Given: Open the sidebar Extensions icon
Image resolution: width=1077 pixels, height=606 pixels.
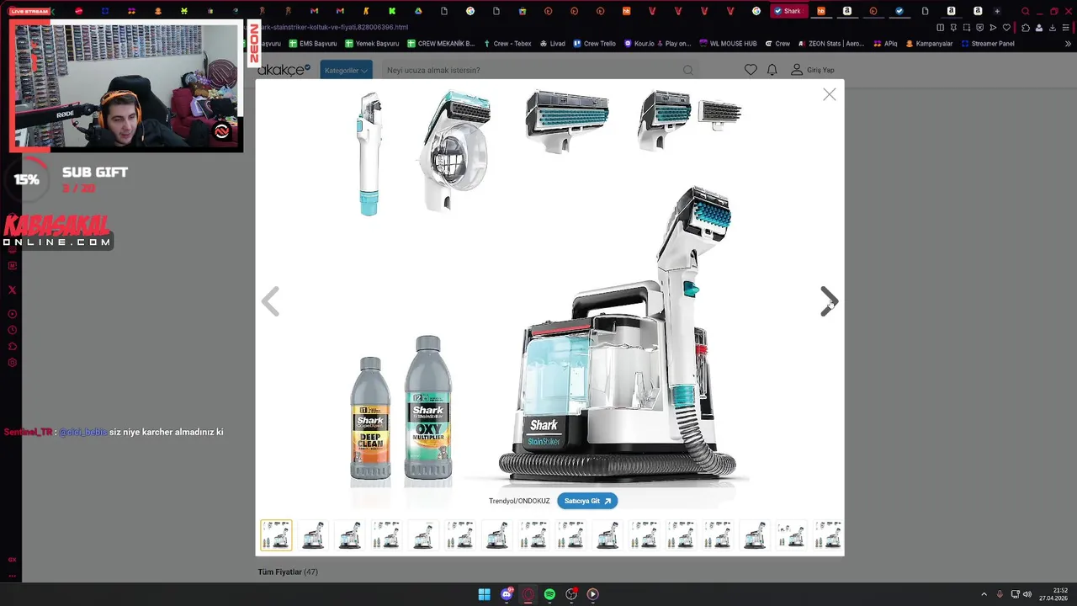Looking at the screenshot, I should tap(12, 346).
